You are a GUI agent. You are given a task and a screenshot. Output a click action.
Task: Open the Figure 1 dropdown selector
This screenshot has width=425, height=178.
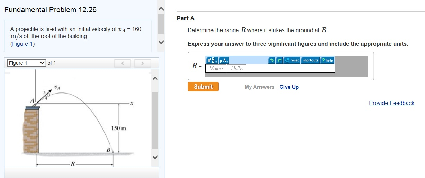tap(27, 63)
